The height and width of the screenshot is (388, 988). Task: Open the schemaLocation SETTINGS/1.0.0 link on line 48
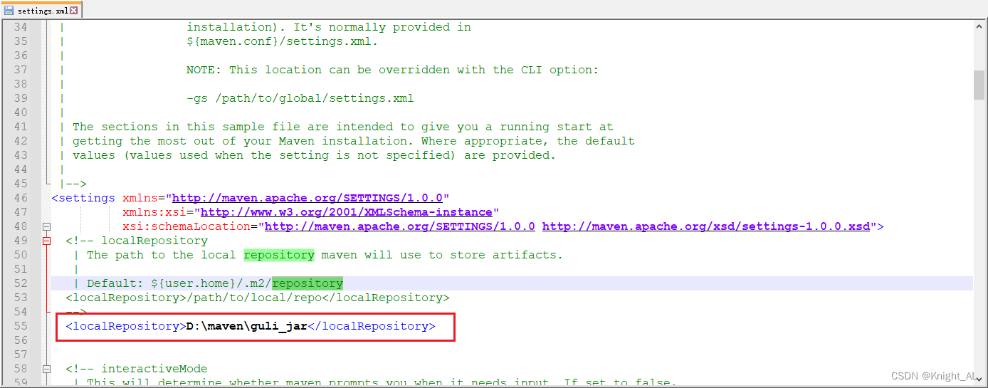[x=400, y=226]
